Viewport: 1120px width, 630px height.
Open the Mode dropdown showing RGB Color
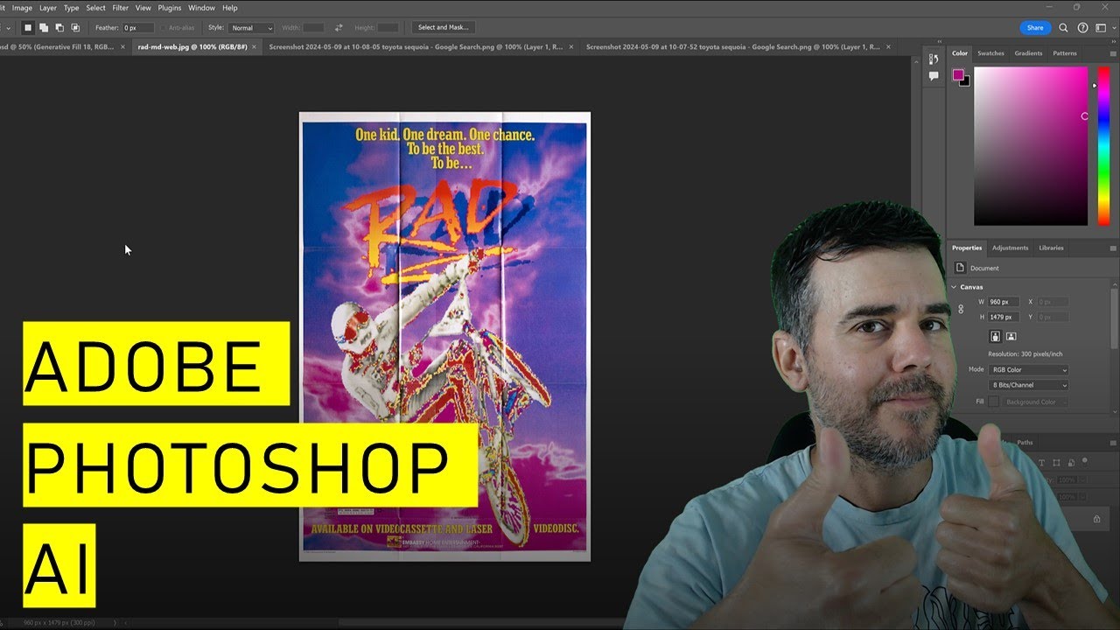pyautogui.click(x=1028, y=370)
